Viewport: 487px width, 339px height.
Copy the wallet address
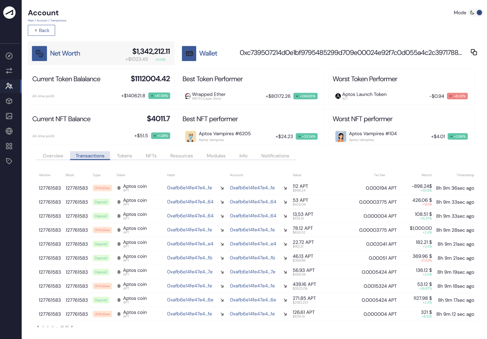474,52
